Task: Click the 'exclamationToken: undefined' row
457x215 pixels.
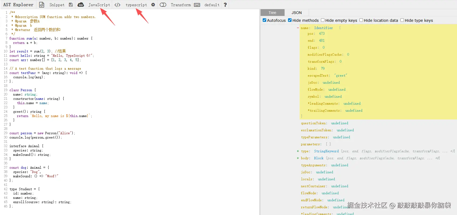Action: pyautogui.click(x=327, y=130)
